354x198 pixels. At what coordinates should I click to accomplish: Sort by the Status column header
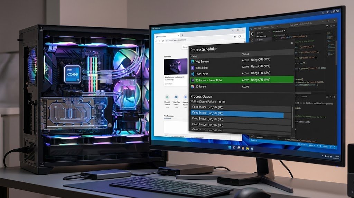tap(245, 54)
